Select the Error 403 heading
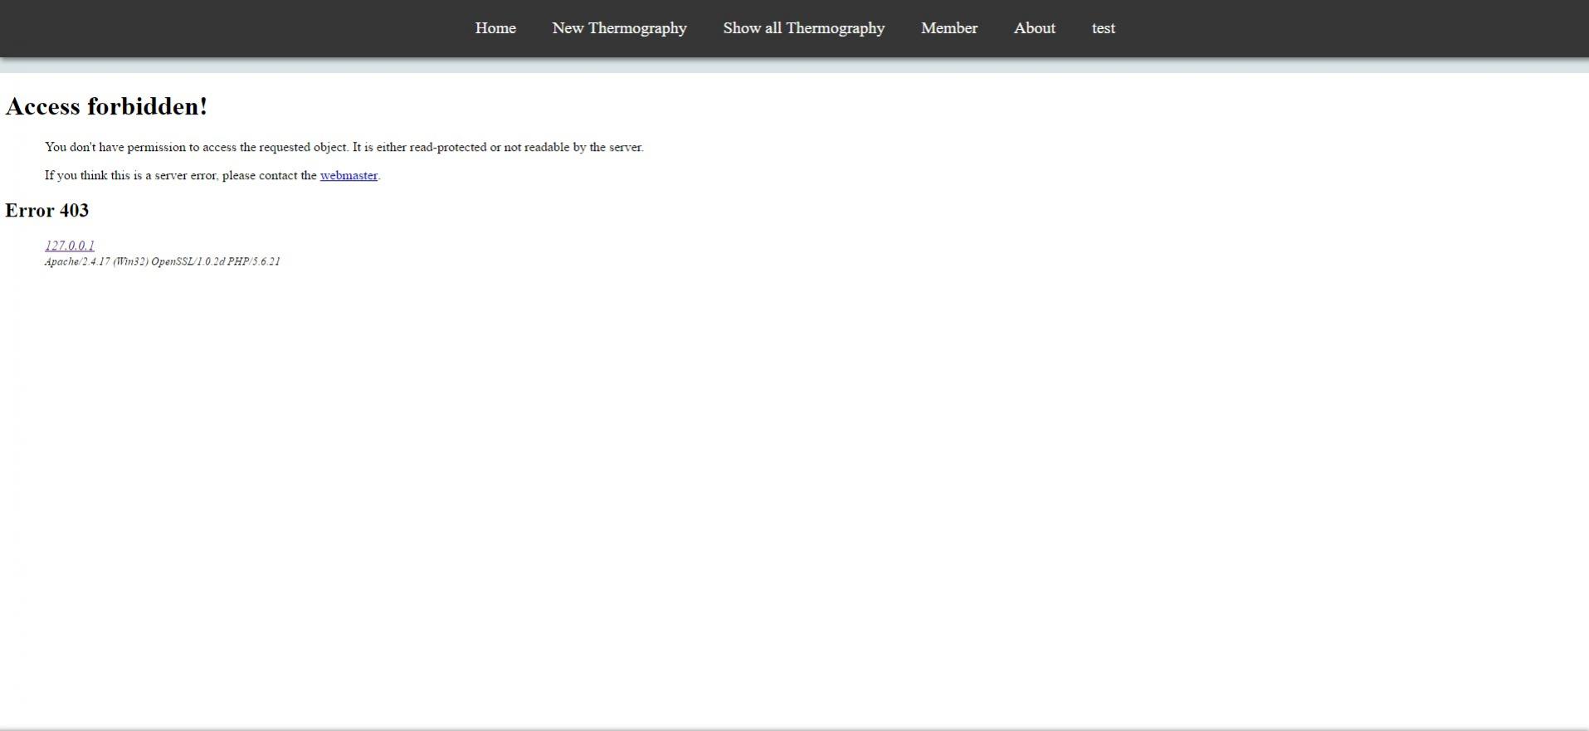1589x731 pixels. click(x=46, y=210)
